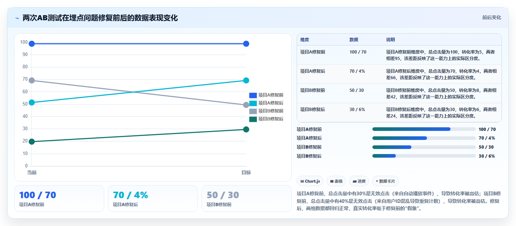Select table row cell 项目B修复后
Screen dimensions: 516x226
point(313,110)
